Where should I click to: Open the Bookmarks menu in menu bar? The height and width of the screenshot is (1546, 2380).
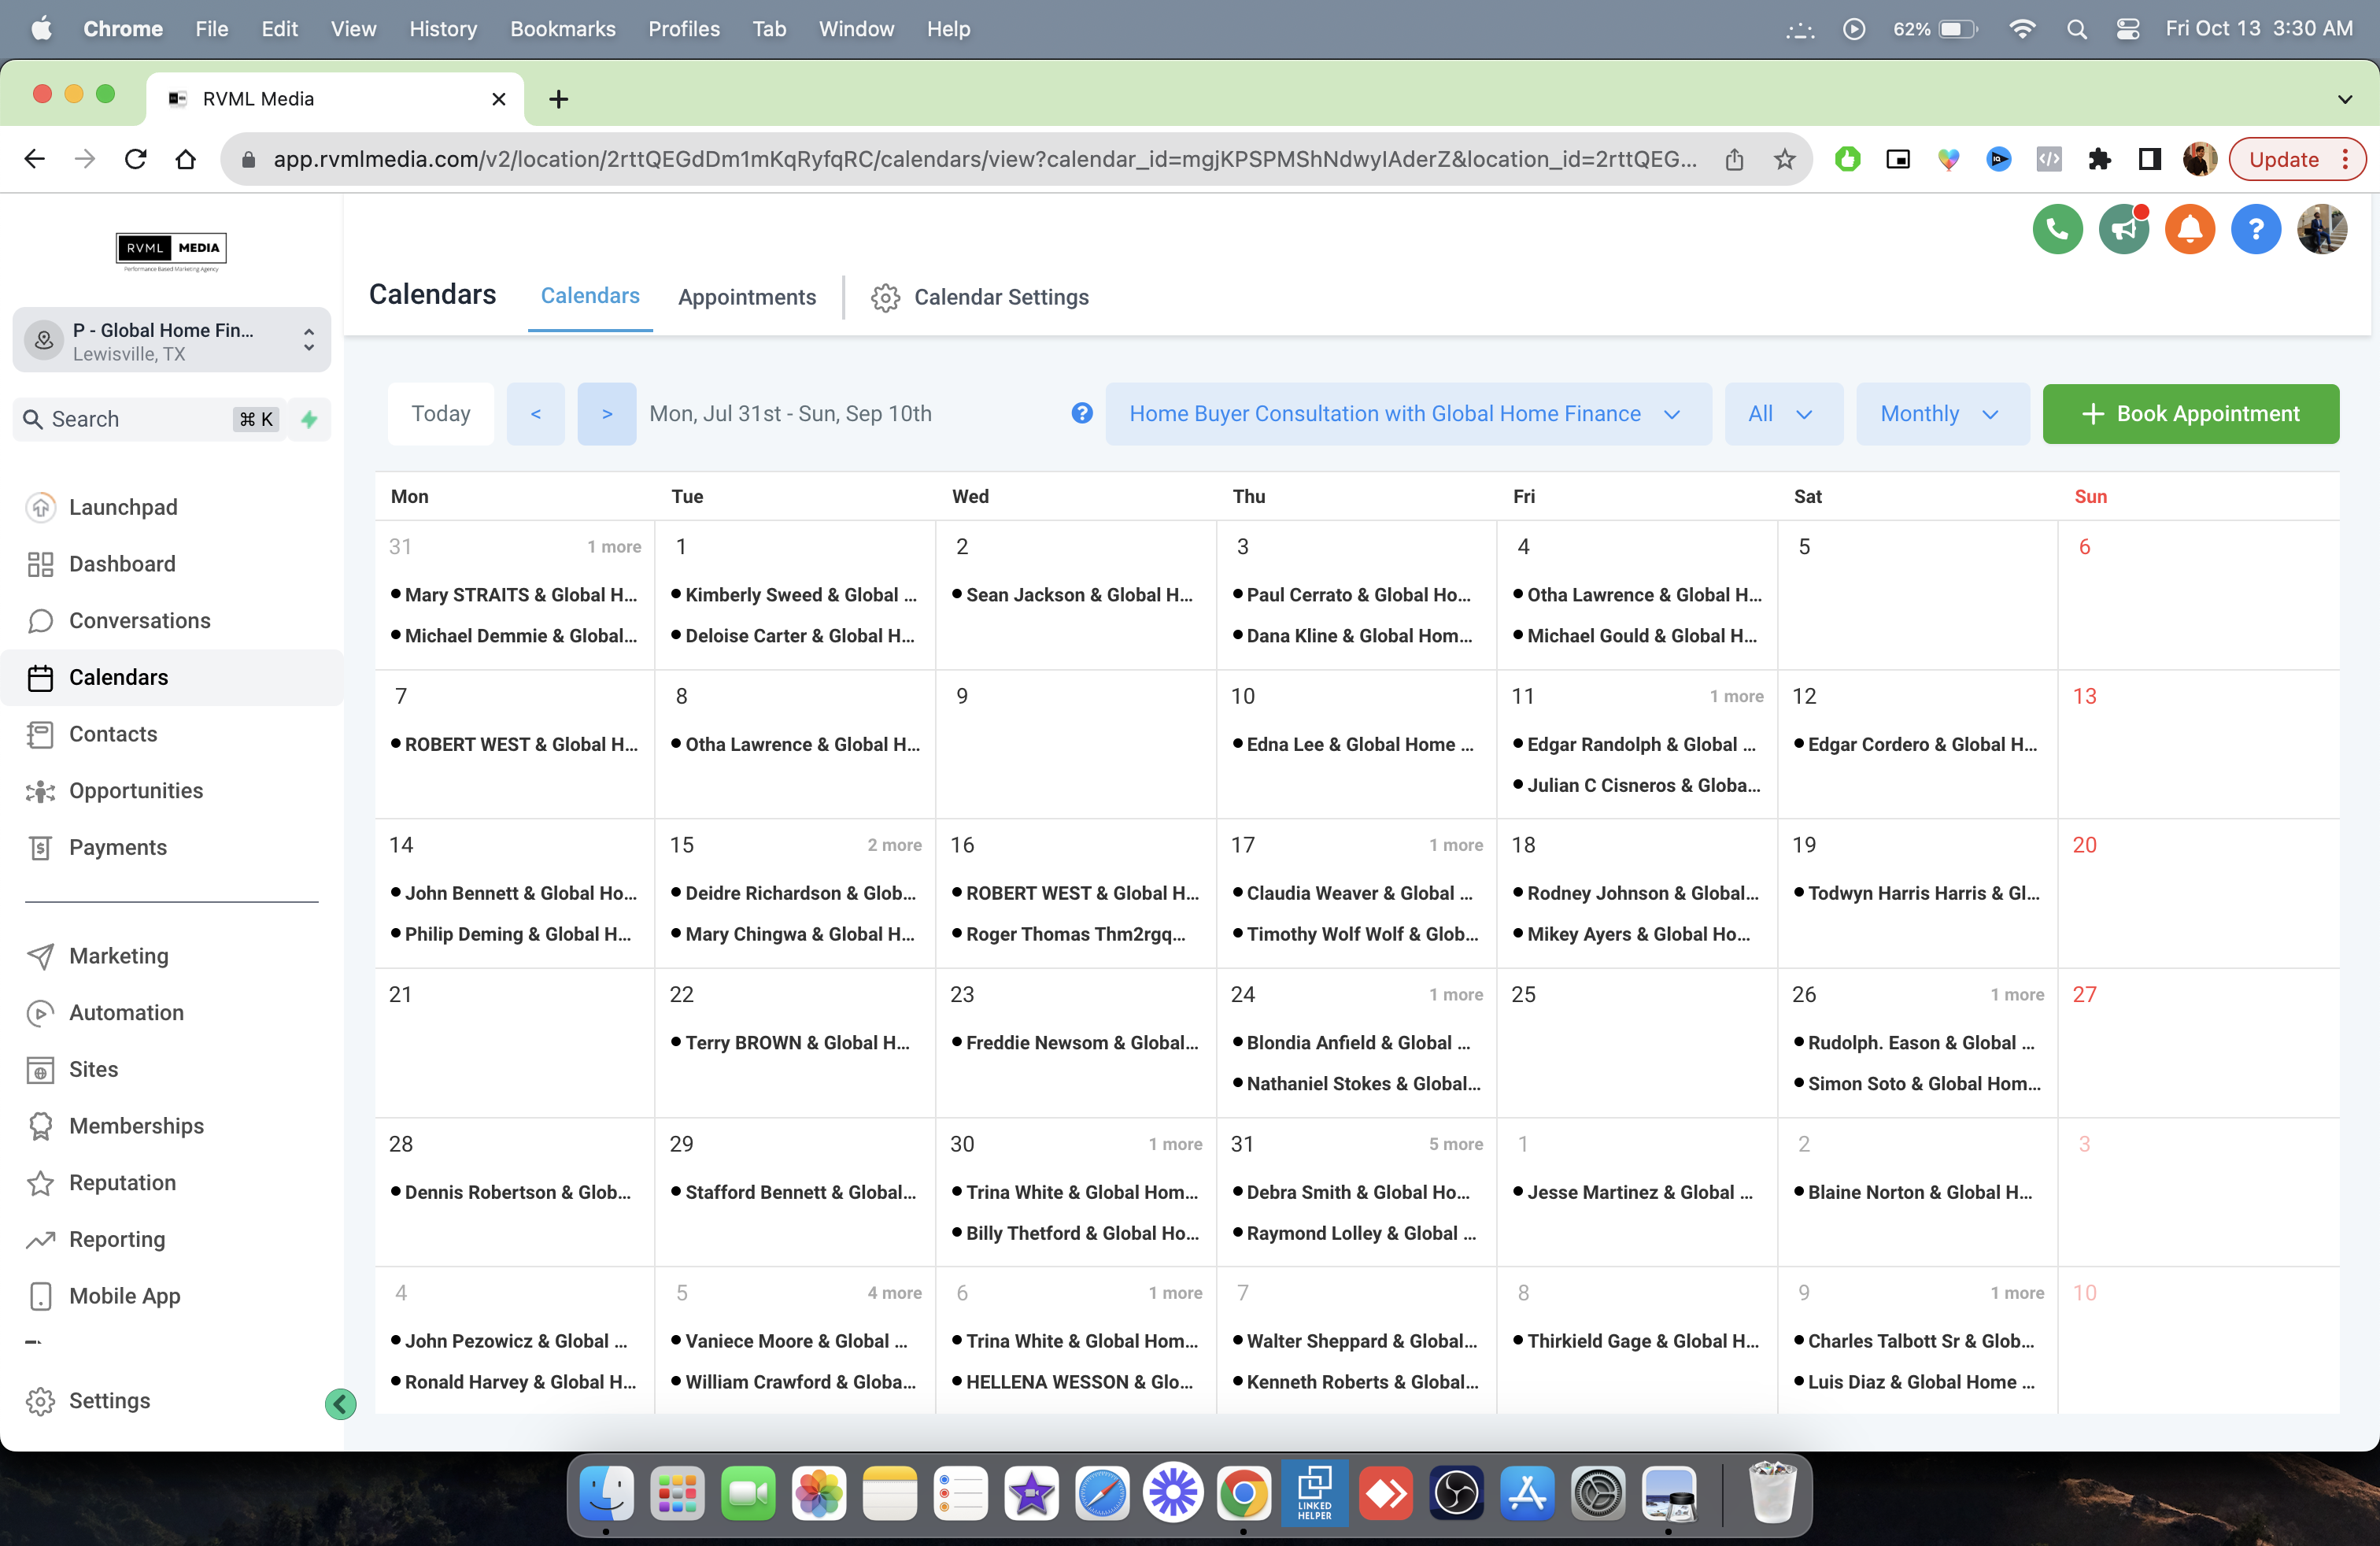click(563, 29)
